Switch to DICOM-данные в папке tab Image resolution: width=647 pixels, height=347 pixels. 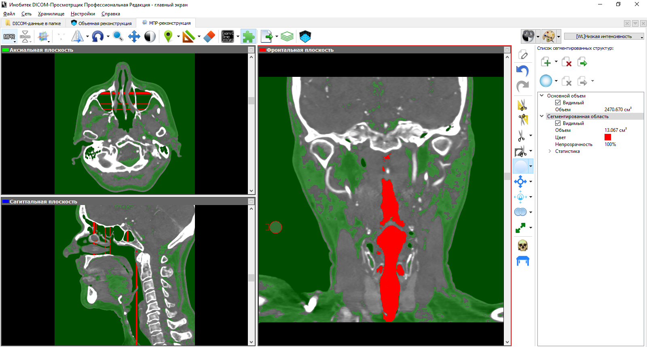[33, 23]
